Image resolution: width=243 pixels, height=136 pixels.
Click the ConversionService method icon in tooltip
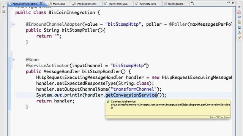tap(108, 102)
